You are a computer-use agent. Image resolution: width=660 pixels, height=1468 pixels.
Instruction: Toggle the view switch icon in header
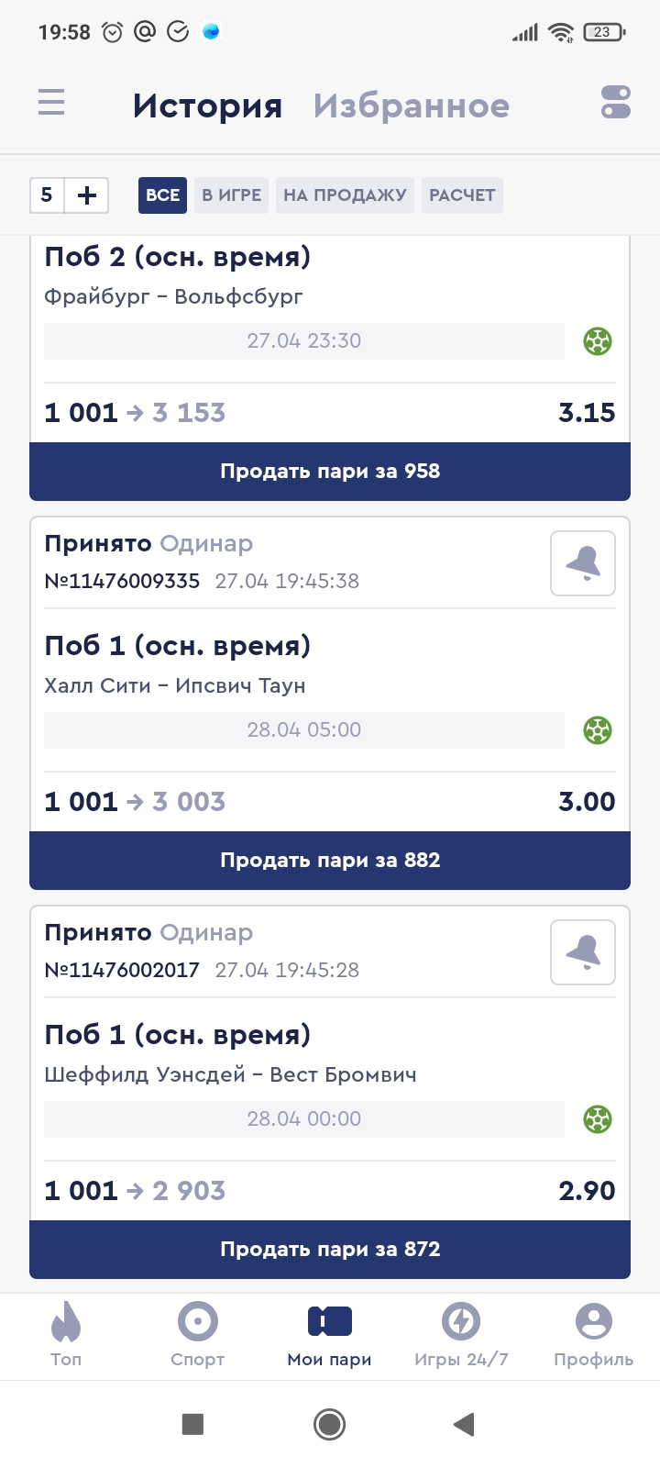pyautogui.click(x=616, y=103)
